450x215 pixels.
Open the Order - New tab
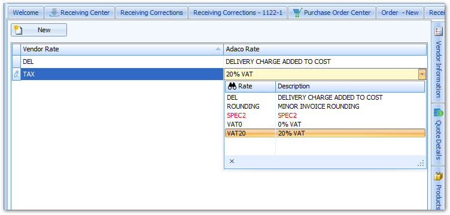point(400,13)
